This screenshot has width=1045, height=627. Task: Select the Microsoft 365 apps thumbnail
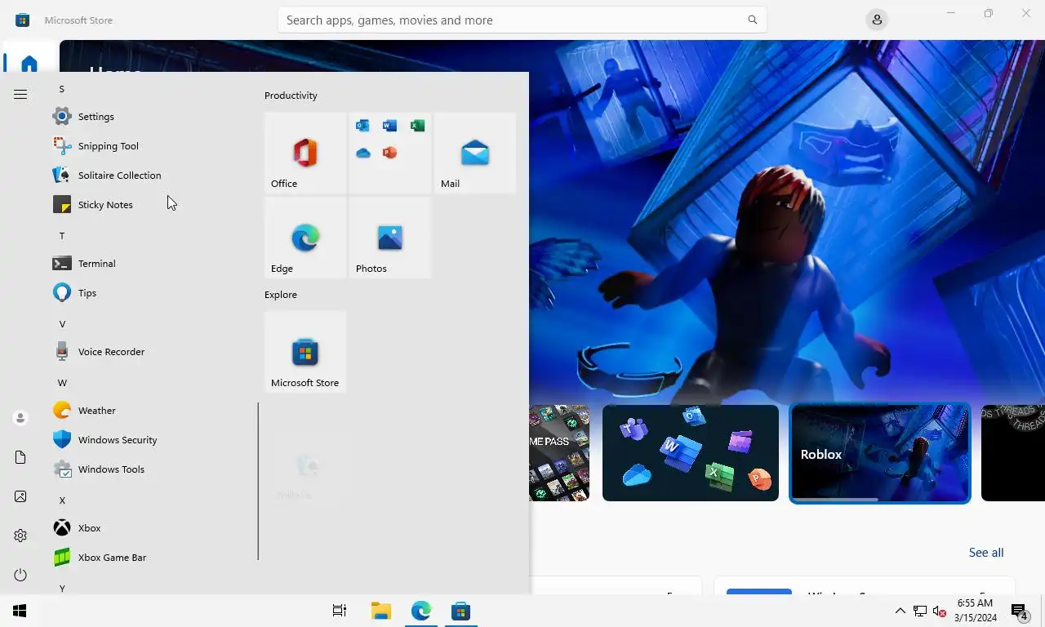point(691,453)
